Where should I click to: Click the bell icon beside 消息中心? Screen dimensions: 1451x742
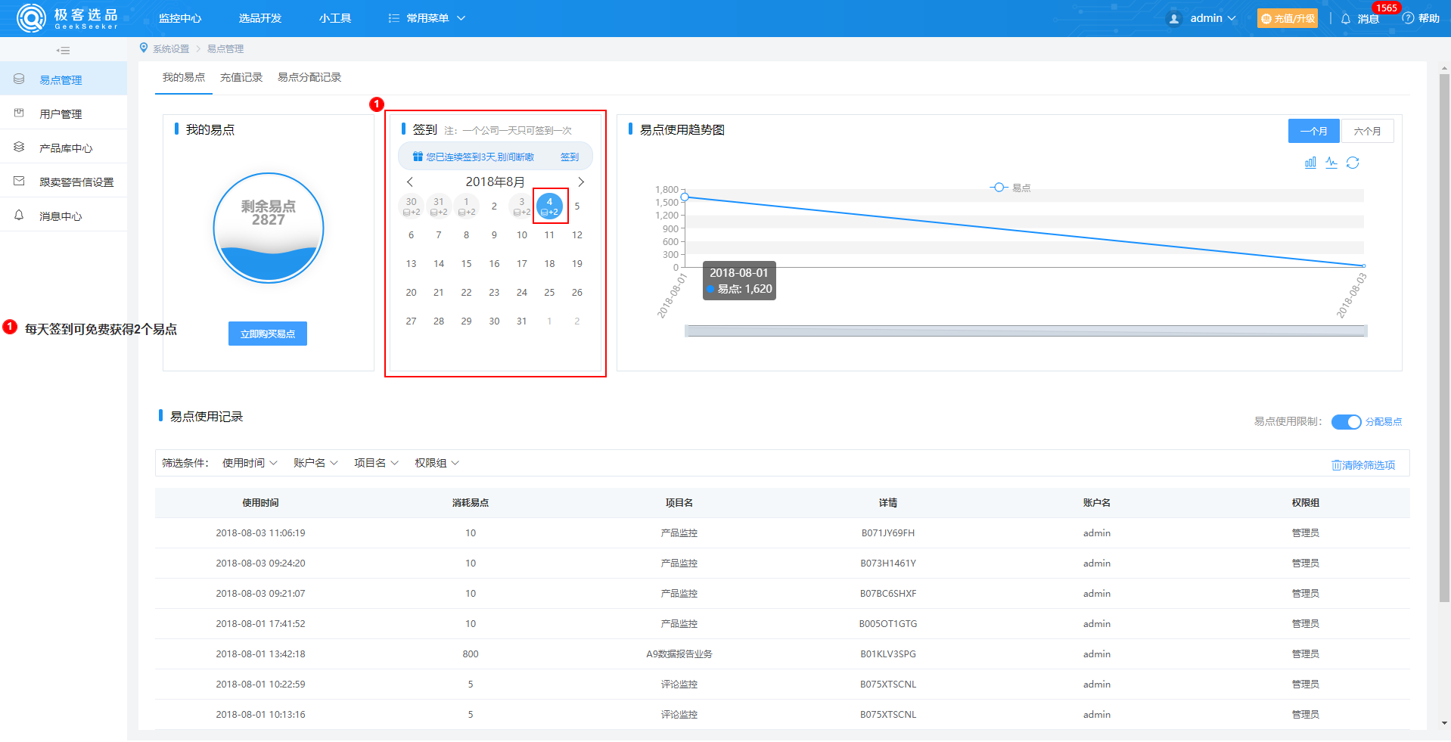pos(20,215)
